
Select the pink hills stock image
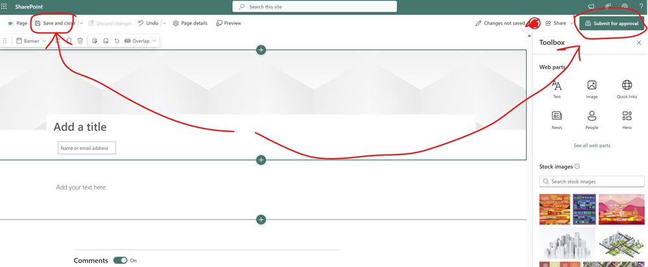pos(621,209)
